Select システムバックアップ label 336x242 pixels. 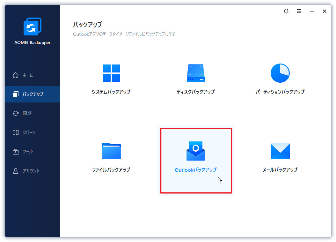pyautogui.click(x=111, y=92)
